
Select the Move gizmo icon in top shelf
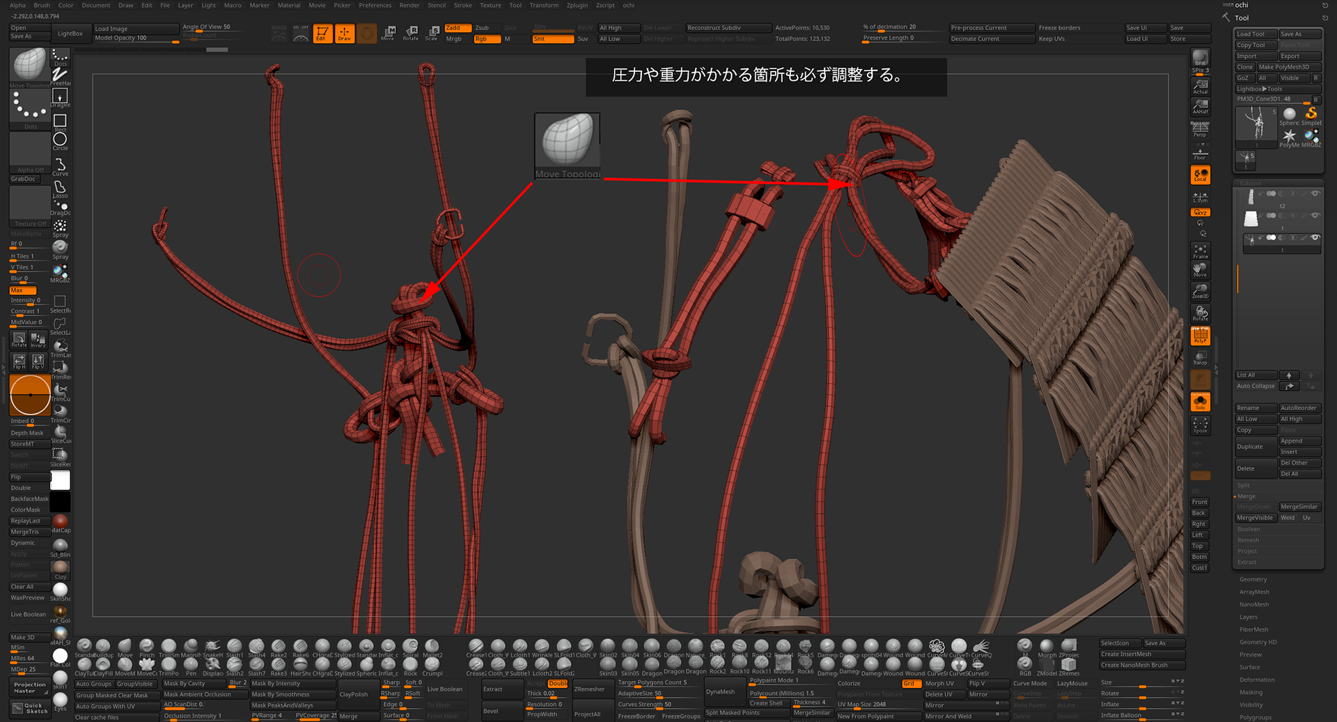point(388,33)
